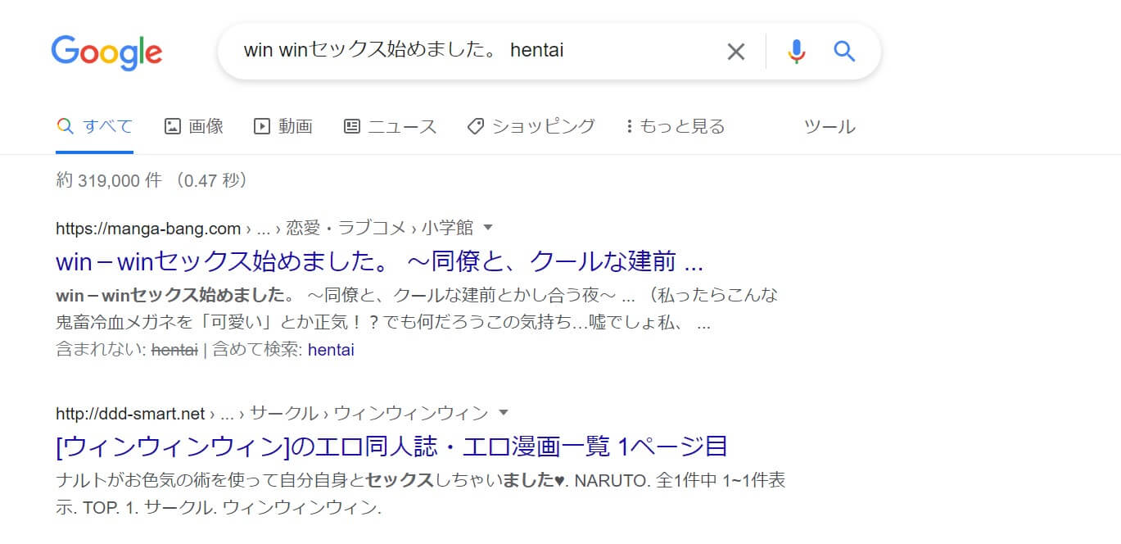Click the struck-through hentai word
Image resolution: width=1121 pixels, height=544 pixels.
pos(174,350)
